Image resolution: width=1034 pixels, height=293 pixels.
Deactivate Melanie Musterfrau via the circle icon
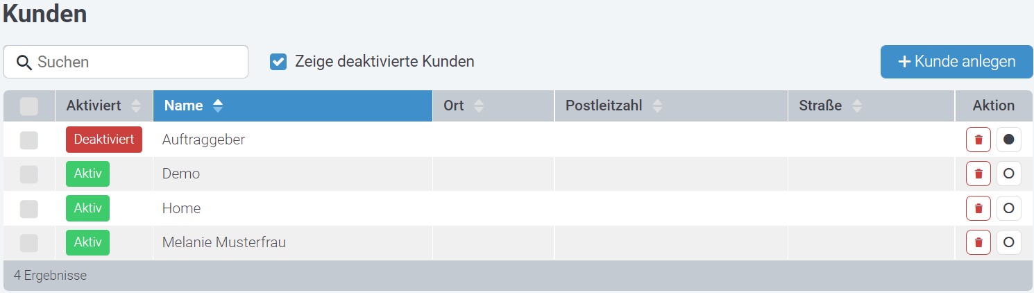[x=1009, y=242]
